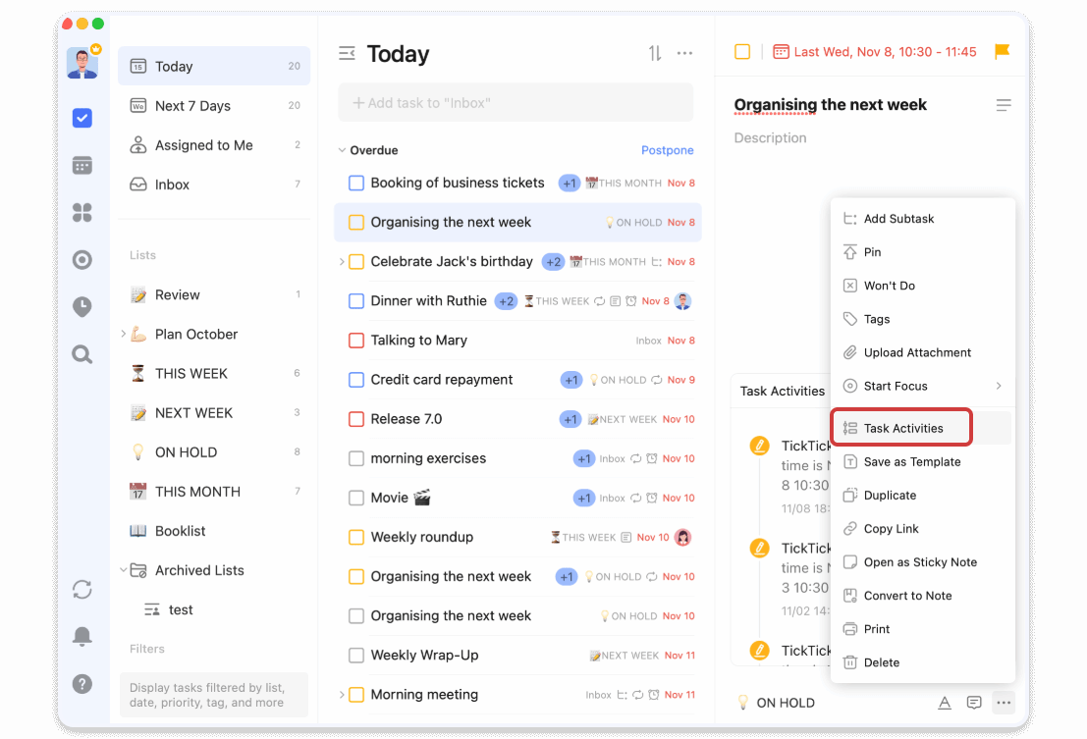Open the habit tracker target icon

click(82, 260)
